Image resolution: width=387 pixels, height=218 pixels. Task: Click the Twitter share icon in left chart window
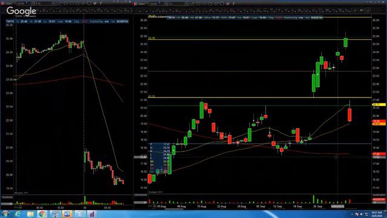coord(95,4)
